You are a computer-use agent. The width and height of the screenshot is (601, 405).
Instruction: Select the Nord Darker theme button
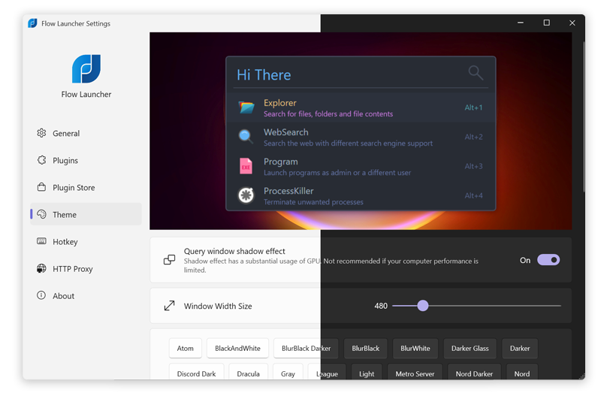pyautogui.click(x=474, y=372)
